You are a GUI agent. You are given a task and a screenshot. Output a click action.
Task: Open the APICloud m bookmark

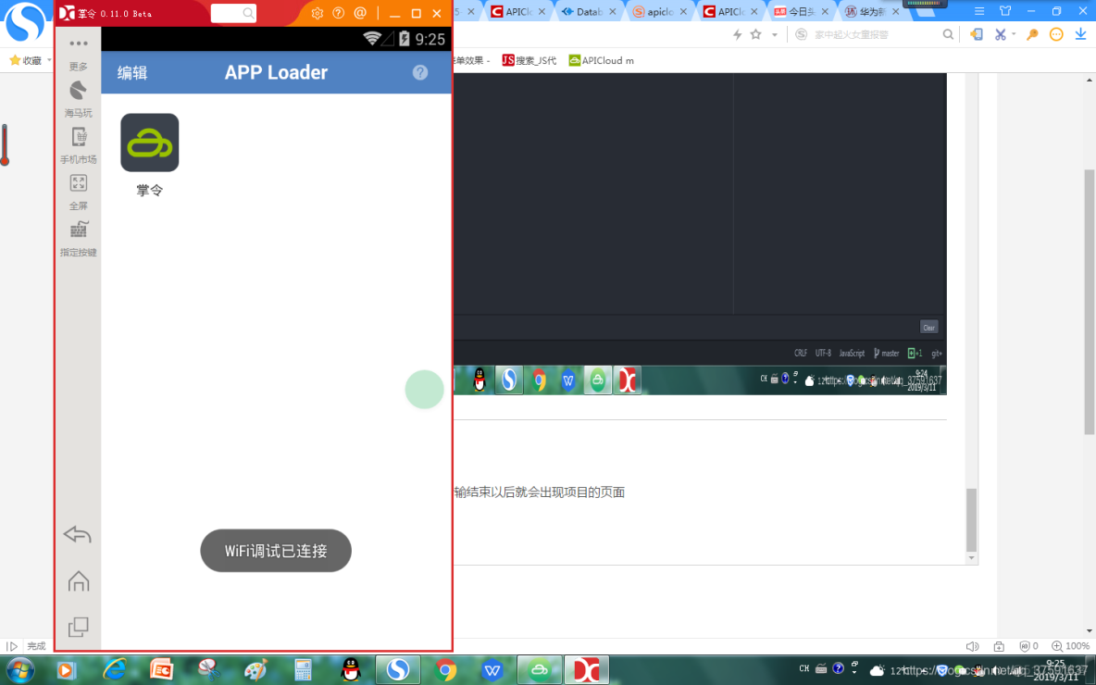[x=601, y=61]
